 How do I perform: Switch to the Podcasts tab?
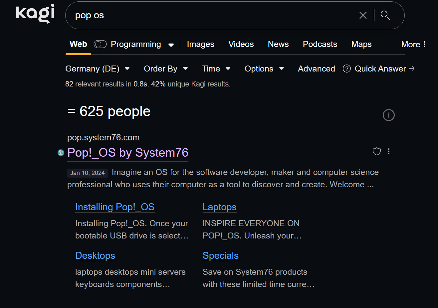(x=320, y=44)
